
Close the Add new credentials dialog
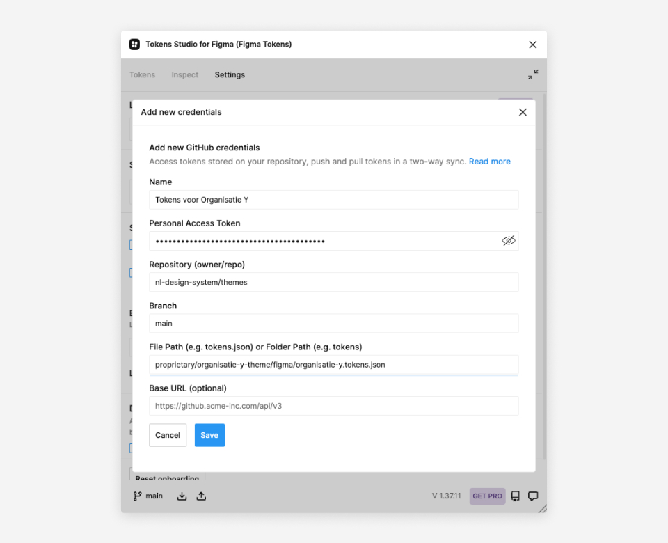[x=523, y=112]
